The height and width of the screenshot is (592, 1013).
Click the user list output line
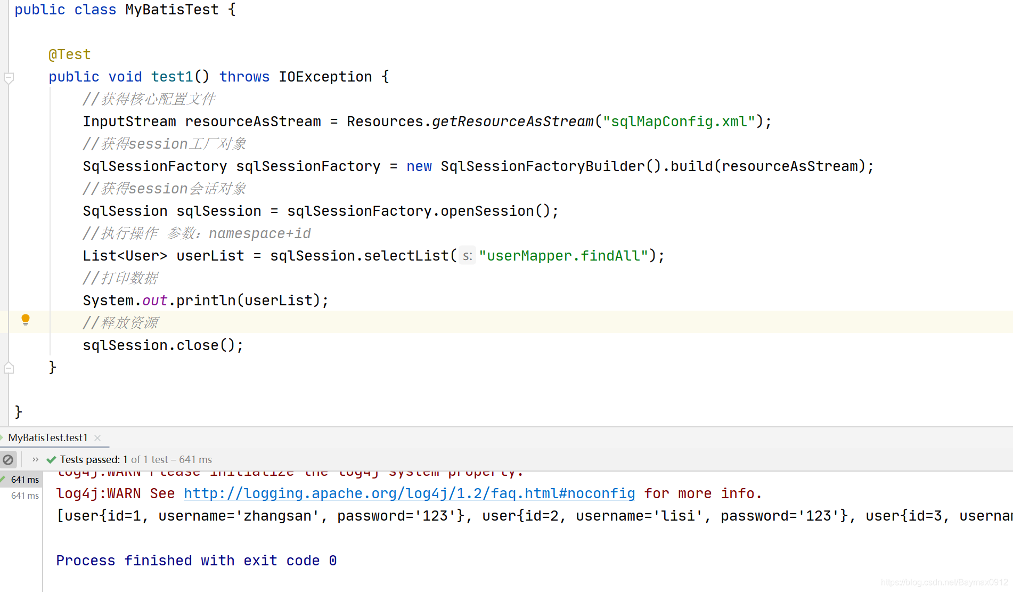[534, 516]
